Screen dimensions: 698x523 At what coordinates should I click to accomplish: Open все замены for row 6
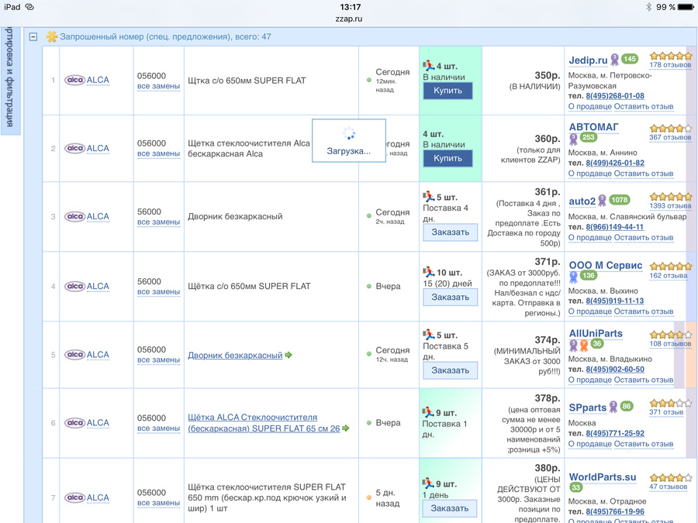(158, 428)
